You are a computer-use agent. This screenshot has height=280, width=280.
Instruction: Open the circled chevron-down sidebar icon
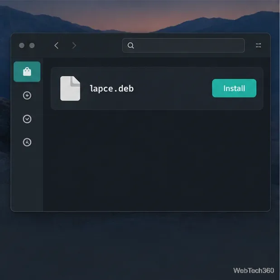pos(27,119)
